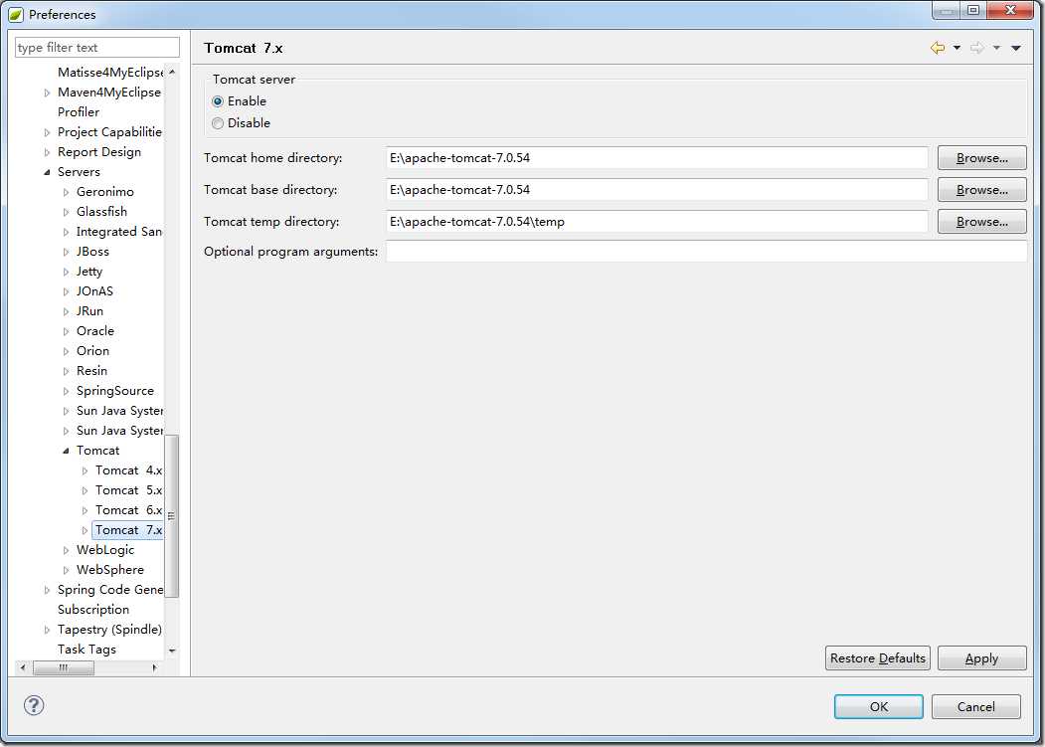Click the type filter text box
The image size is (1045, 747).
coord(97,48)
